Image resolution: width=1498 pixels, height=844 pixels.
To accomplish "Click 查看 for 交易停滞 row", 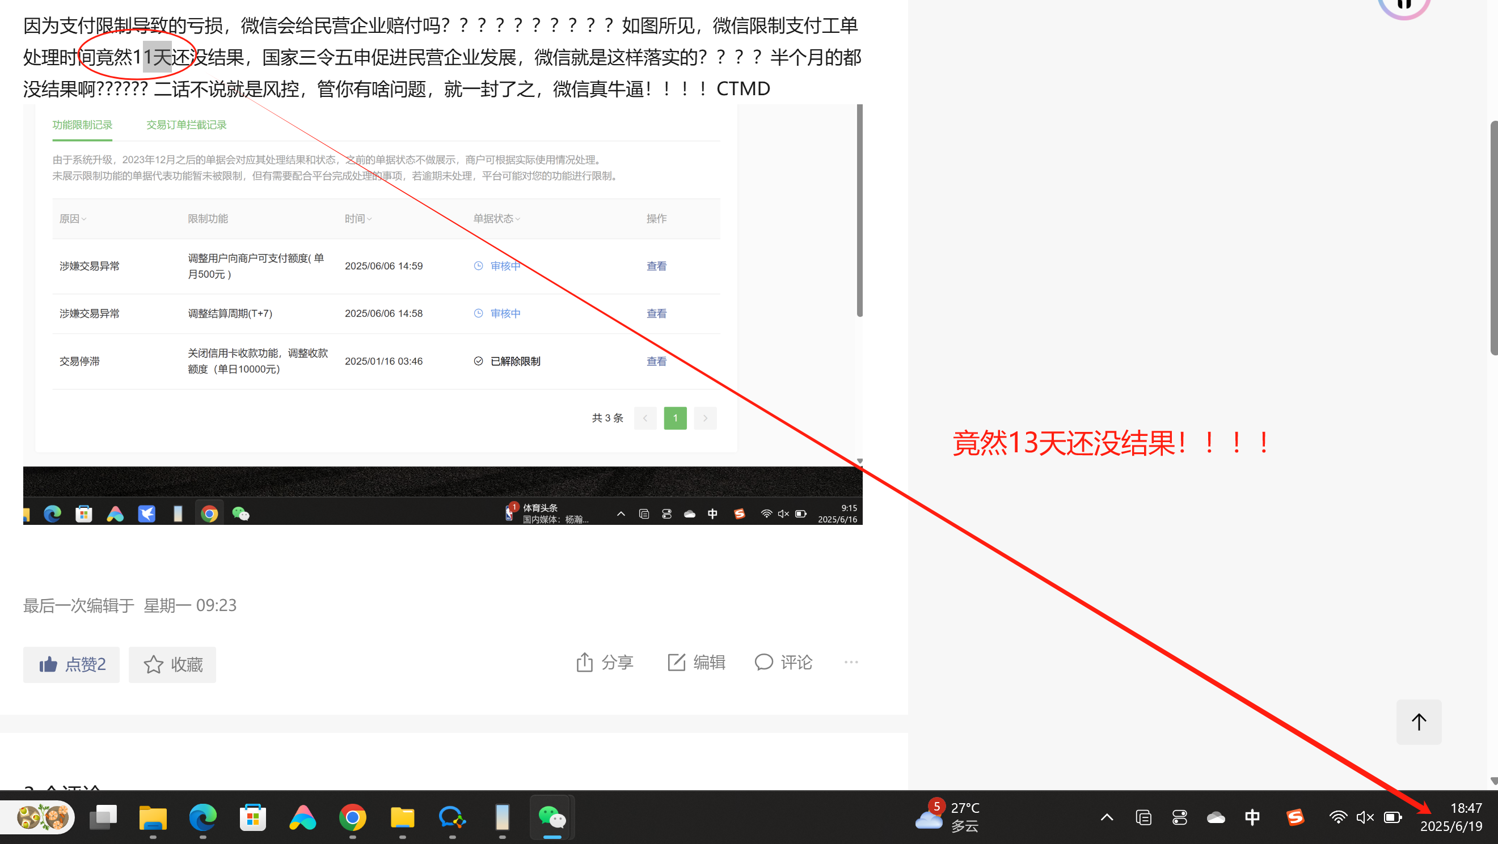I will click(x=656, y=361).
